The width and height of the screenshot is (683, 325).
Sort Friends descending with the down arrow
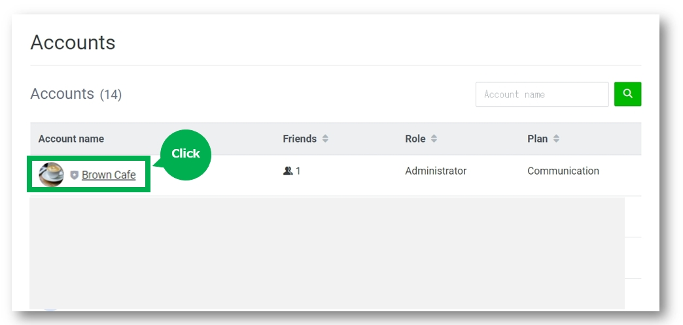[x=325, y=141]
